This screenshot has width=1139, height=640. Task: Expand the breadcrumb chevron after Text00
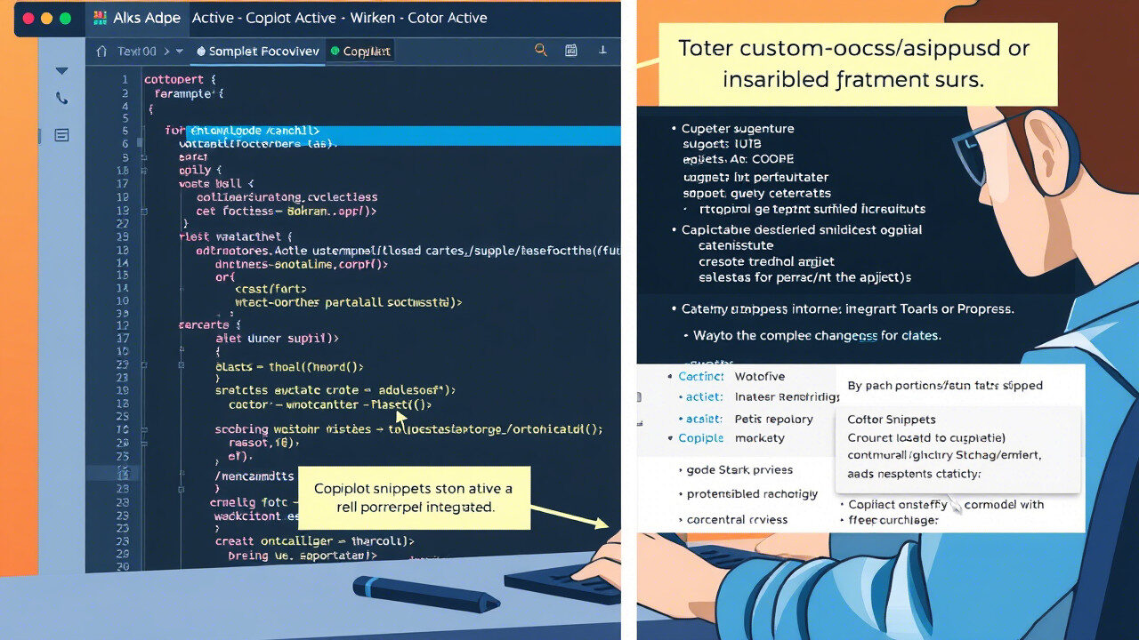[x=166, y=52]
